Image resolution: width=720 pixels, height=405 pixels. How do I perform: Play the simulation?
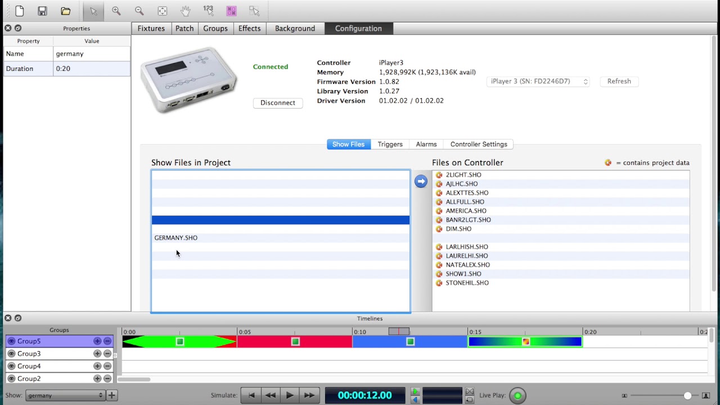click(x=290, y=395)
